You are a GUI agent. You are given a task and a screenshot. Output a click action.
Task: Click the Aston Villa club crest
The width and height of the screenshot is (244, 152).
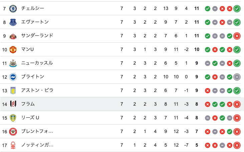(13, 90)
